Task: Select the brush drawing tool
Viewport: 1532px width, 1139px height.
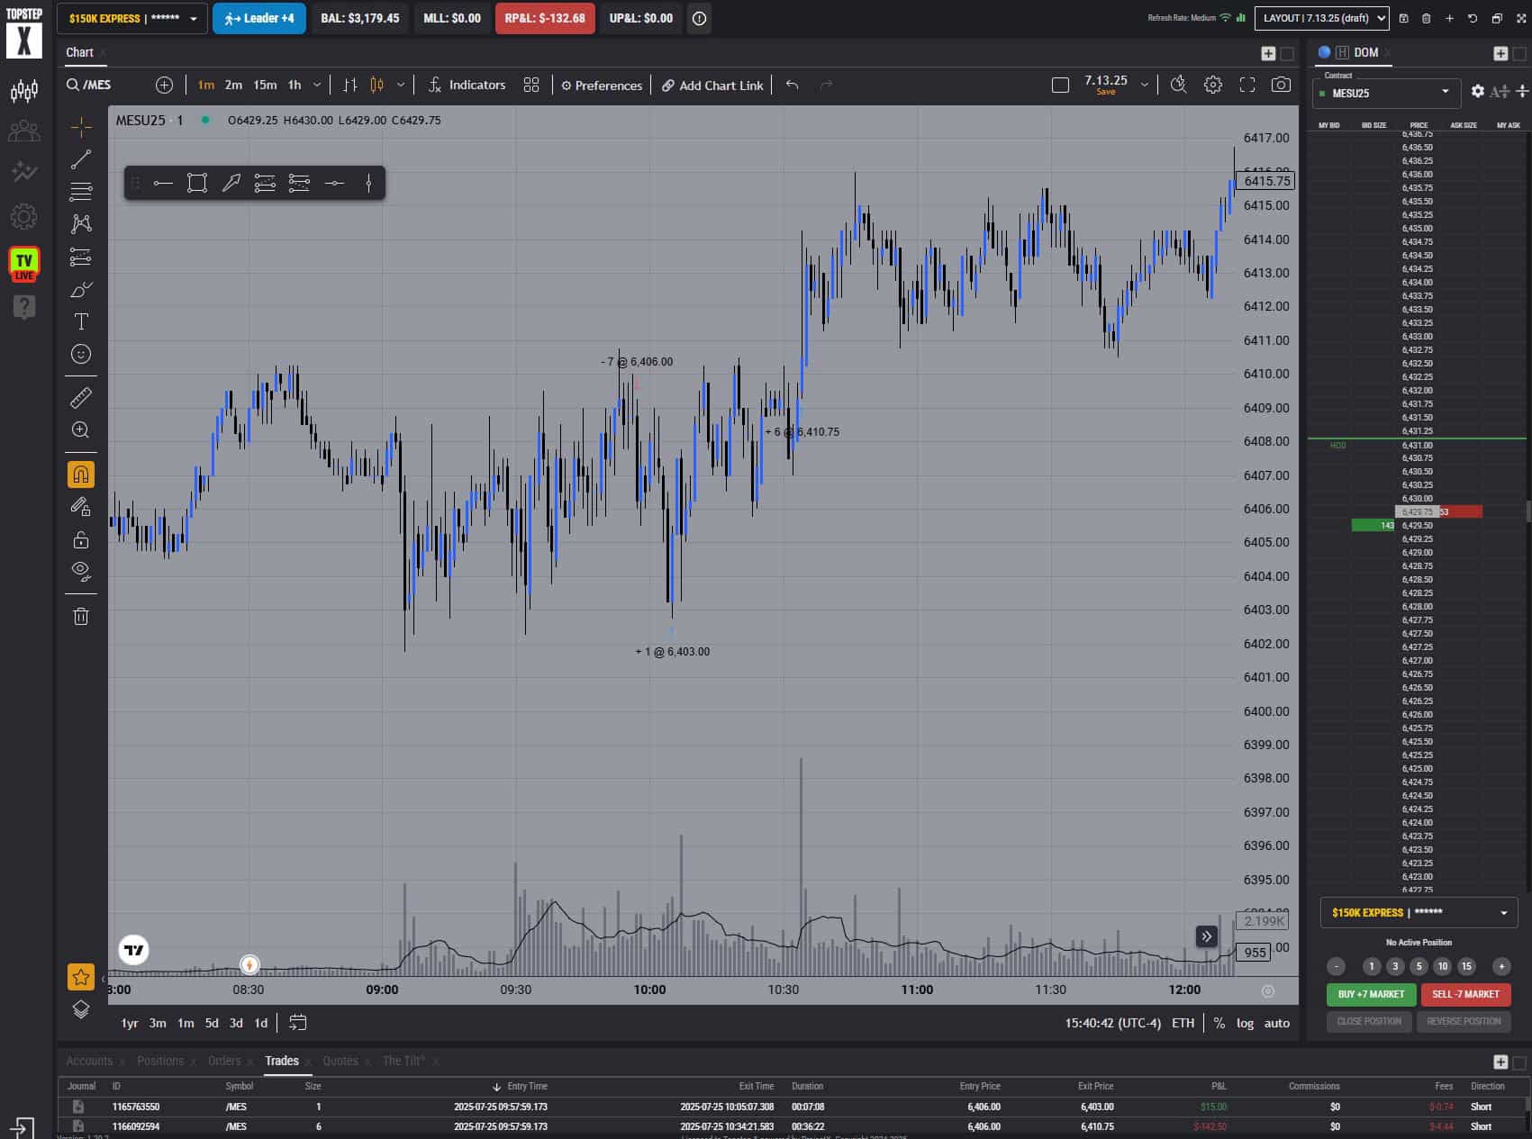Action: click(x=81, y=289)
